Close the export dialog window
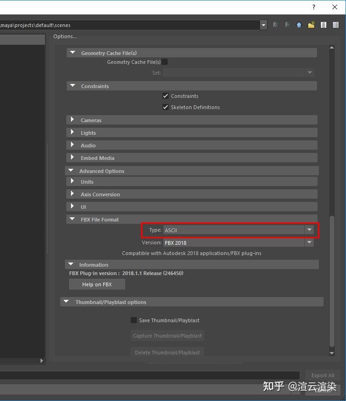The width and height of the screenshot is (346, 401). point(334,7)
